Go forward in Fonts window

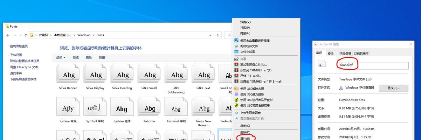pyautogui.click(x=15, y=35)
